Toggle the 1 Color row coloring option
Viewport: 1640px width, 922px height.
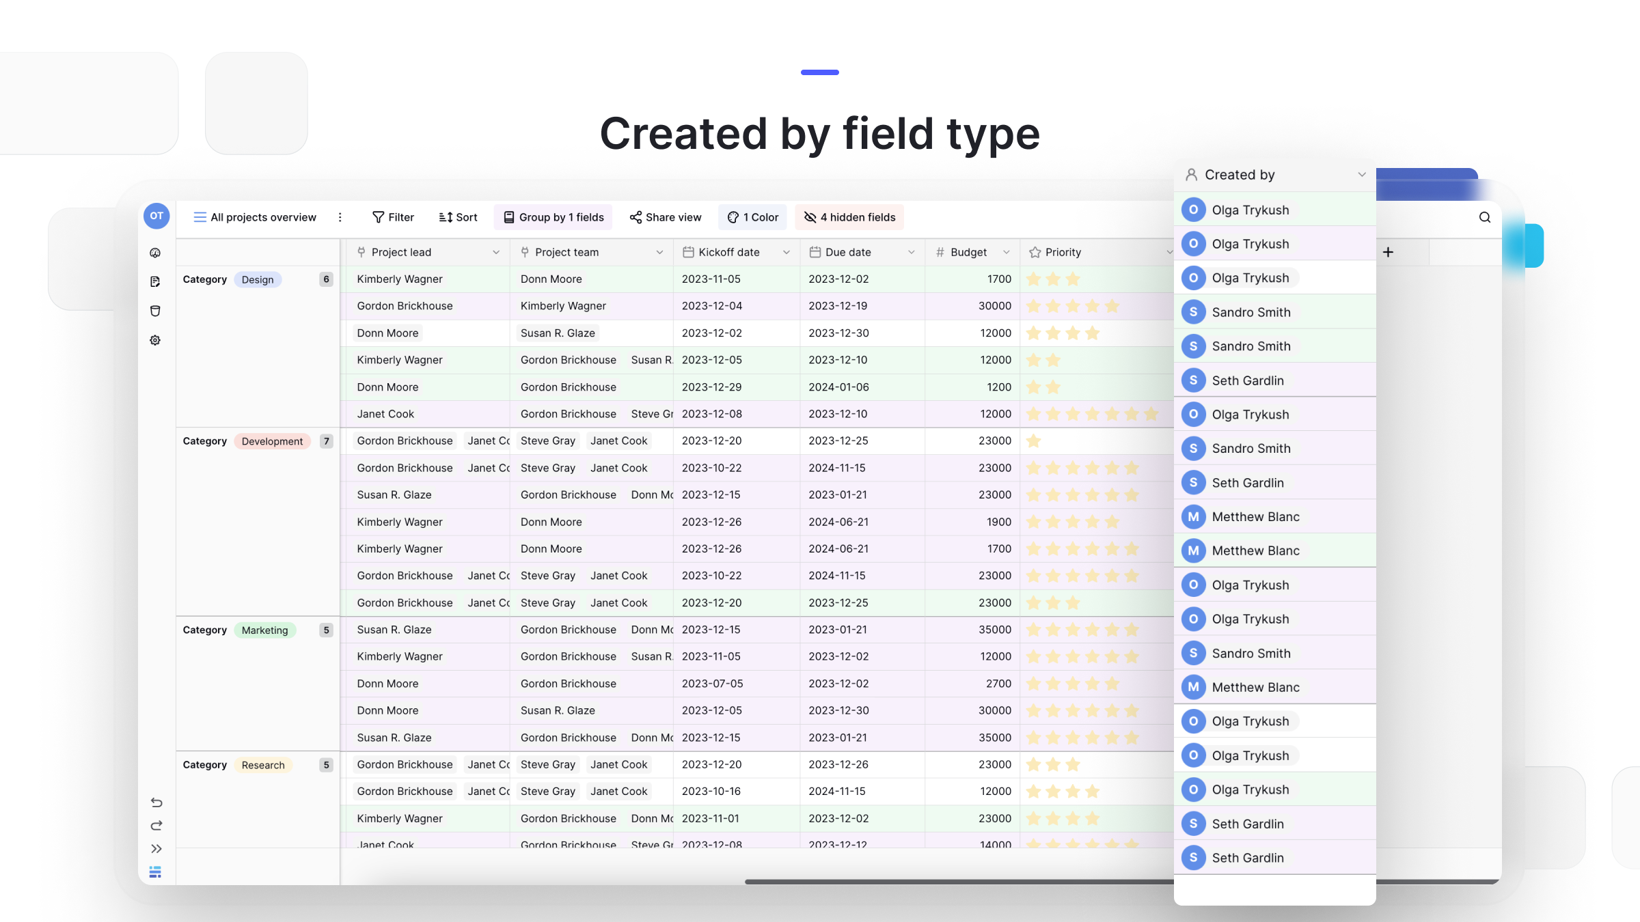pos(752,217)
